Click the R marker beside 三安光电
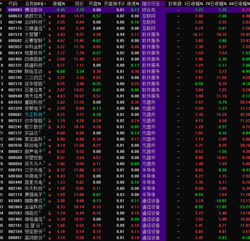The height and width of the screenshot is (241, 250). tap(50, 170)
